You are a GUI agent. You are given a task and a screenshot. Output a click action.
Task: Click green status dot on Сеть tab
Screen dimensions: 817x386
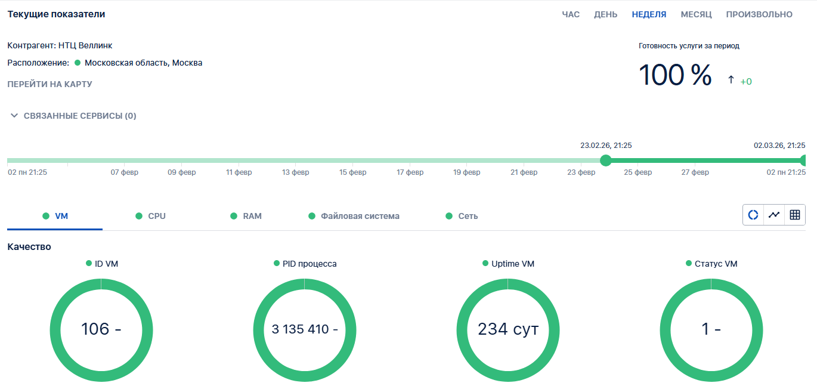[x=449, y=216]
